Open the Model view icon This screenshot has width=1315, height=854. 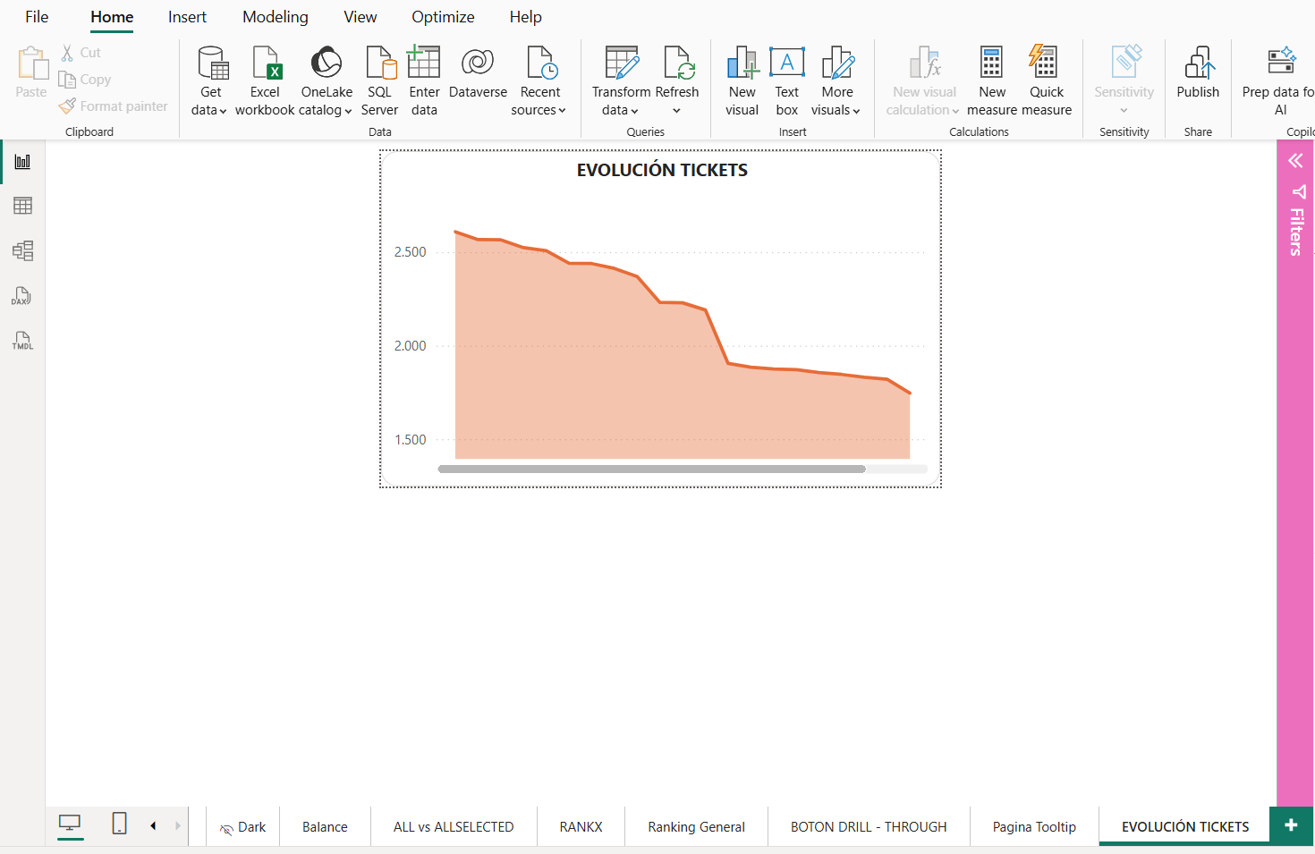pyautogui.click(x=22, y=251)
